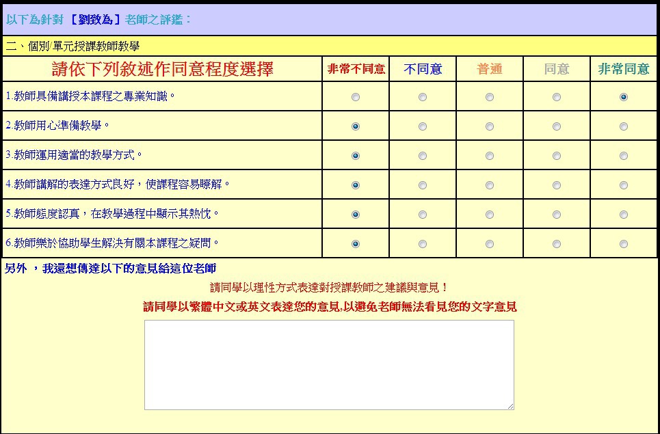Choose 非常同意 for question 1 專業知識
Image resolution: width=660 pixels, height=434 pixels.
(x=624, y=97)
